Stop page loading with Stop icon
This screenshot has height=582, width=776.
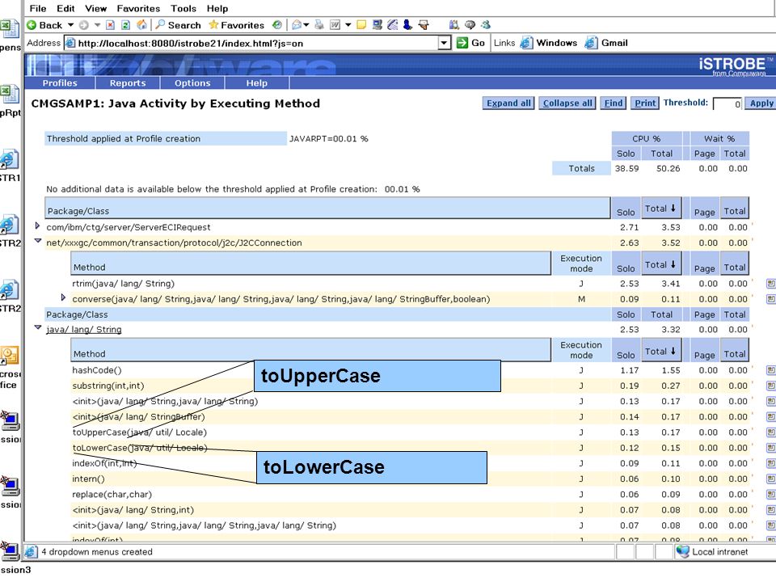point(111,25)
